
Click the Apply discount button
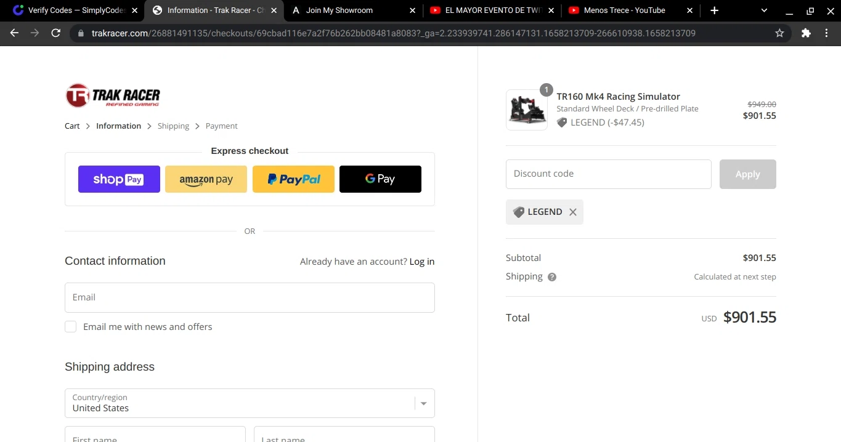[747, 174]
